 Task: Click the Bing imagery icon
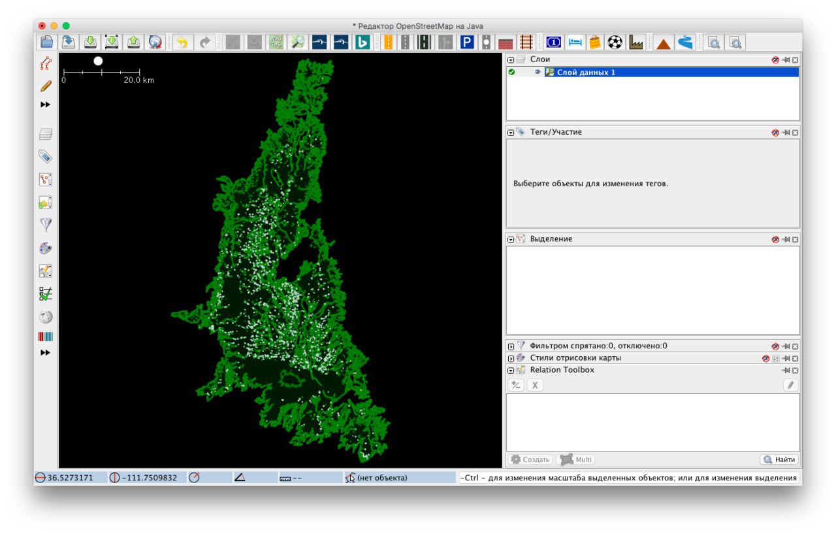coord(362,42)
